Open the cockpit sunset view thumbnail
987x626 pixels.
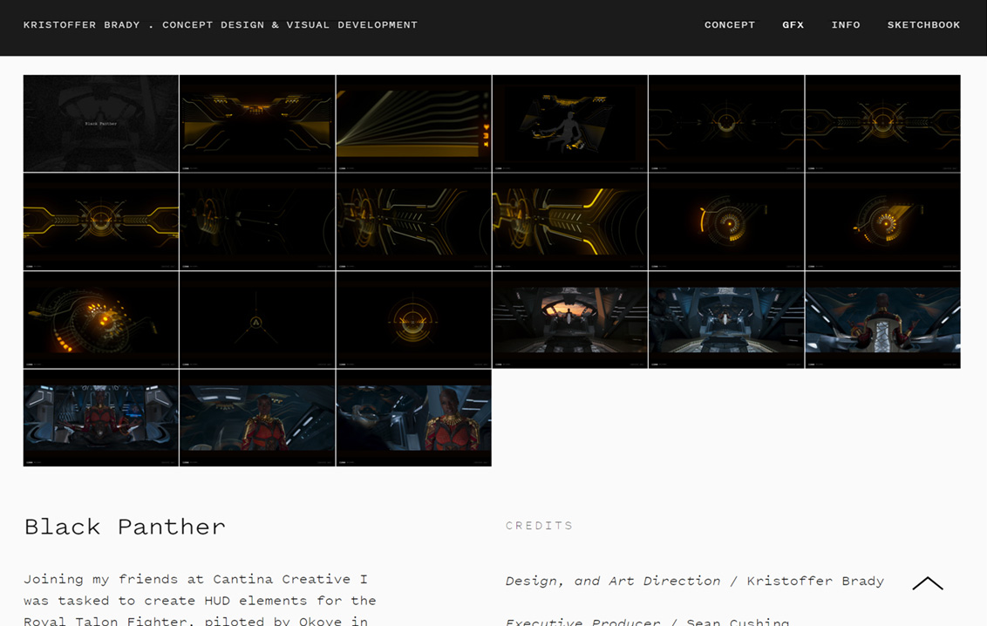[569, 320]
